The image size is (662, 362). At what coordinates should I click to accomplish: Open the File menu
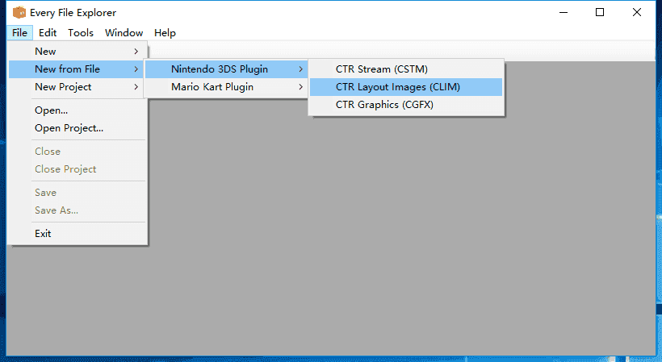20,33
